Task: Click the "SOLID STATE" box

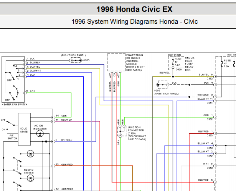Action: click(x=24, y=129)
